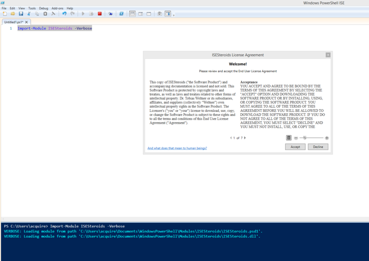Undo the last edit with the blue arrow

64,14
